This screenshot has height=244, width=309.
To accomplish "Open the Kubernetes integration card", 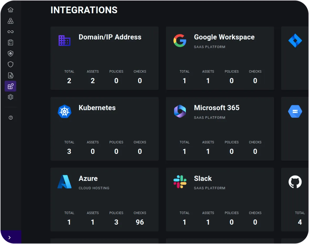I will tap(97, 108).
